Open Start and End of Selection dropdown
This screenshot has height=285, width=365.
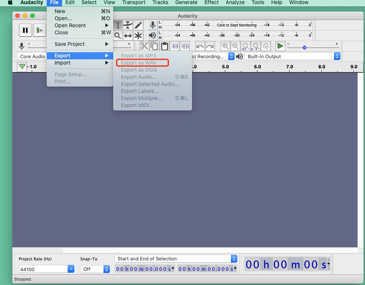(x=176, y=259)
